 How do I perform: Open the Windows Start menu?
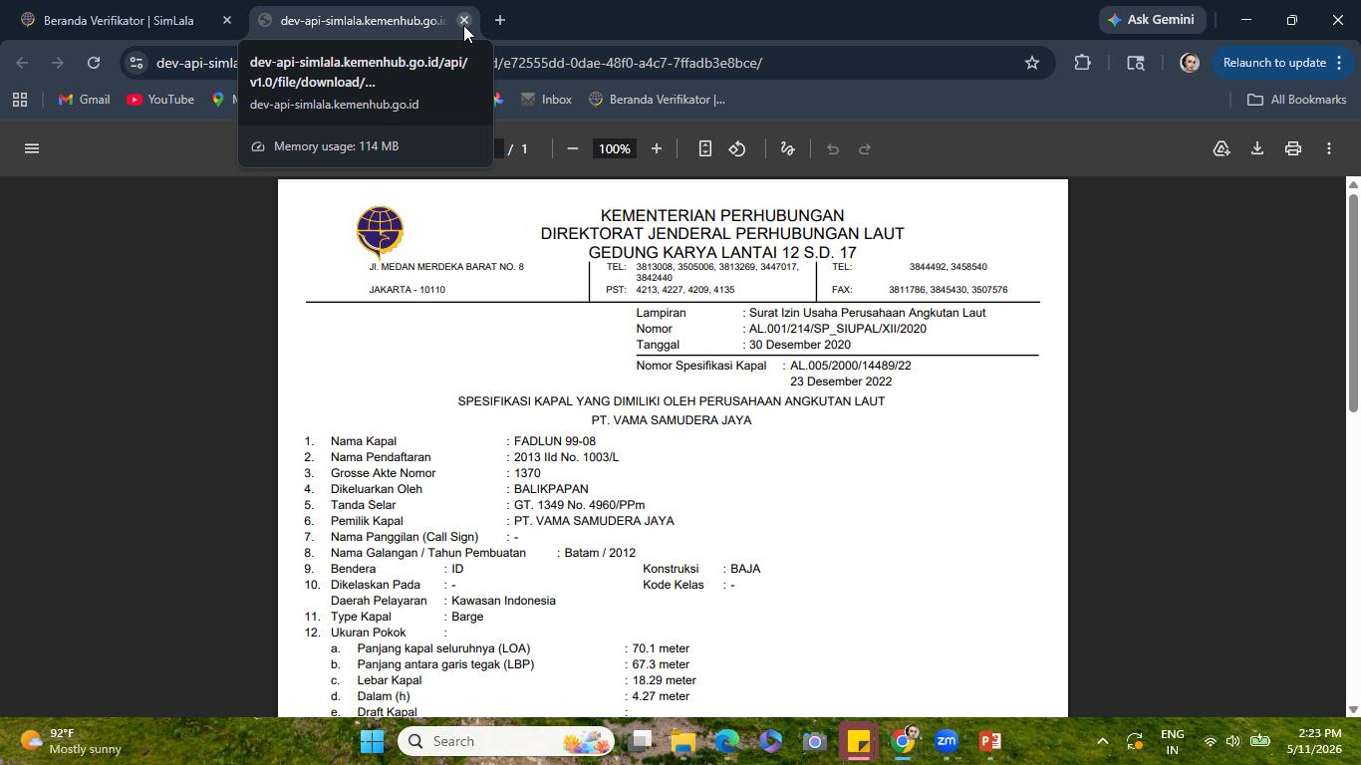[372, 741]
